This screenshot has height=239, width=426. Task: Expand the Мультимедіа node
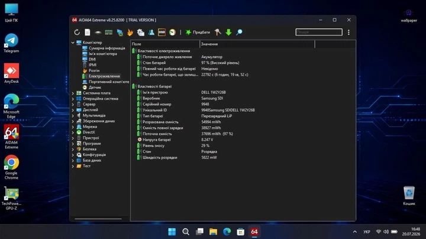[x=73, y=115]
